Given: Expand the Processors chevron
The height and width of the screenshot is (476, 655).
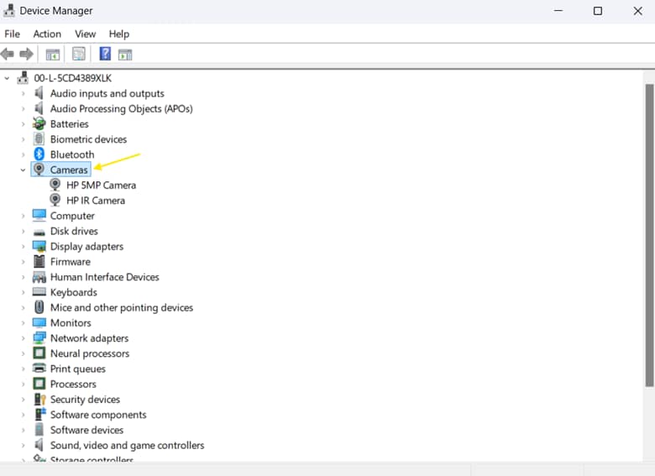Looking at the screenshot, I should [24, 384].
